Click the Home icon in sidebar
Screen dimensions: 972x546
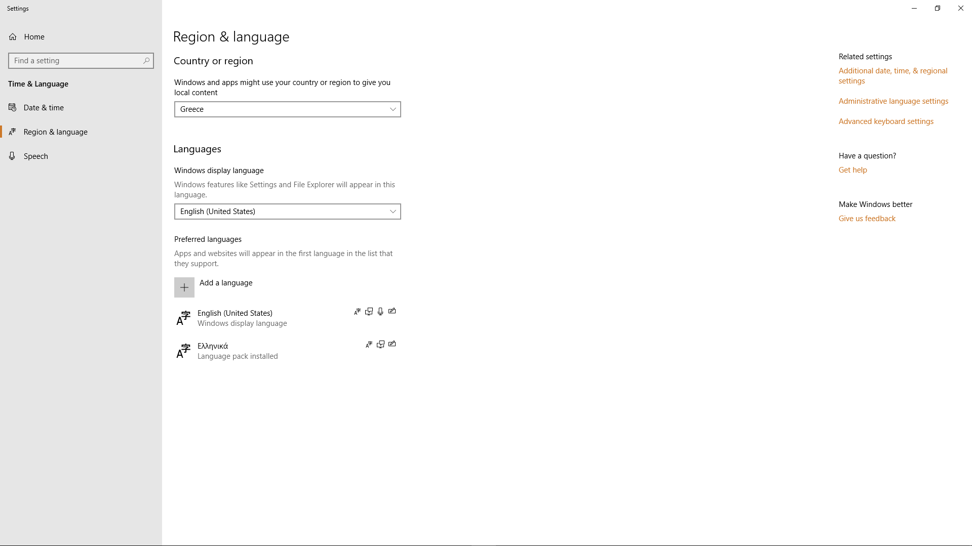13,37
